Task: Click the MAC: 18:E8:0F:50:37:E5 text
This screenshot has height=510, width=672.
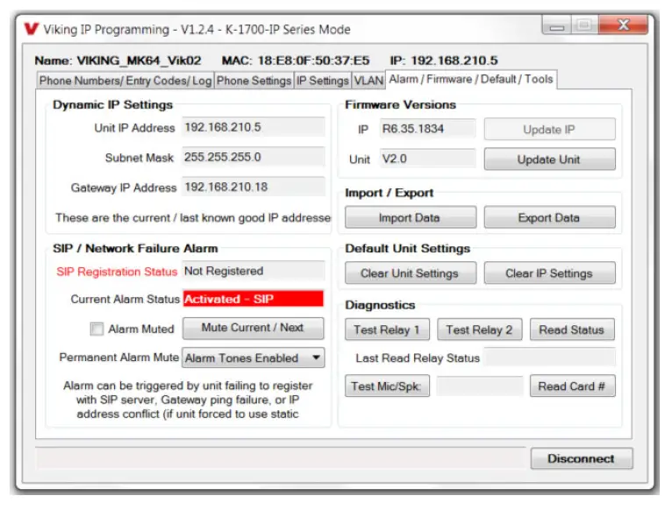Action: click(296, 60)
